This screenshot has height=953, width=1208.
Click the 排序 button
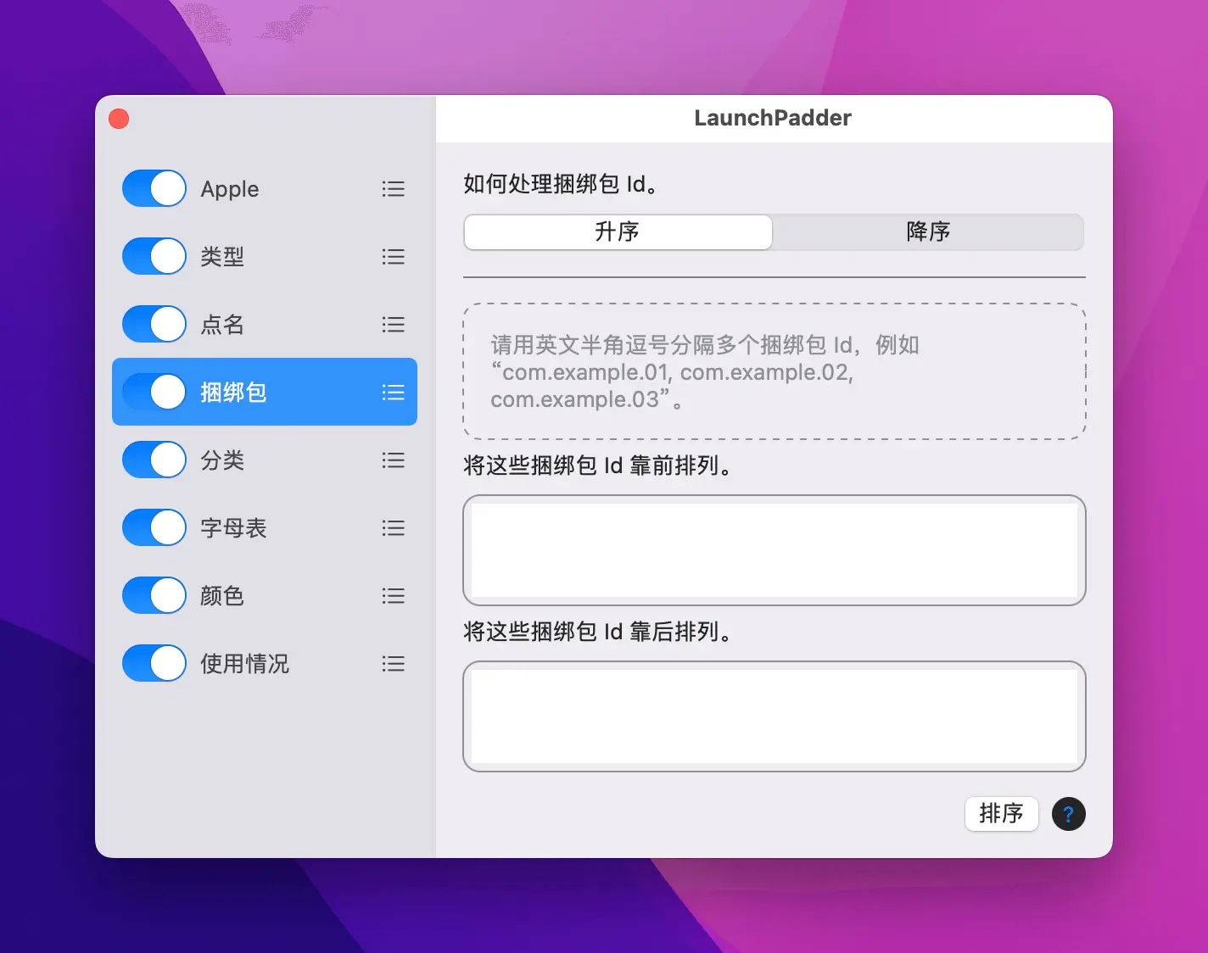point(1001,814)
